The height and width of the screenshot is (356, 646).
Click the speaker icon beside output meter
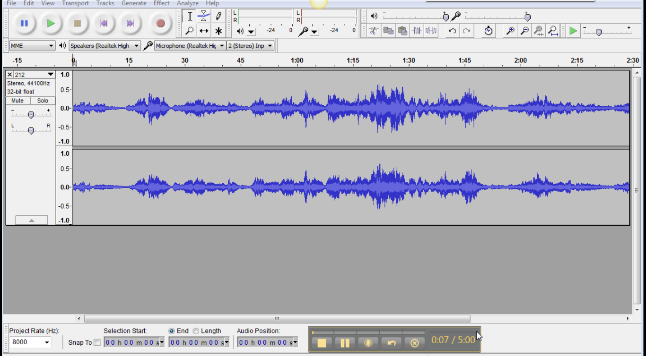(x=240, y=31)
